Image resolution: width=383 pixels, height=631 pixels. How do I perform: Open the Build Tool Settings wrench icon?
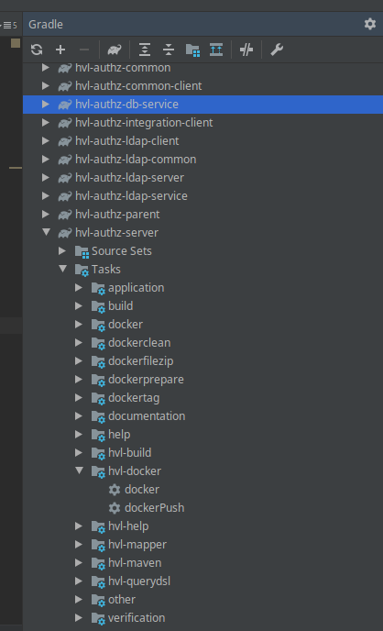pyautogui.click(x=277, y=50)
